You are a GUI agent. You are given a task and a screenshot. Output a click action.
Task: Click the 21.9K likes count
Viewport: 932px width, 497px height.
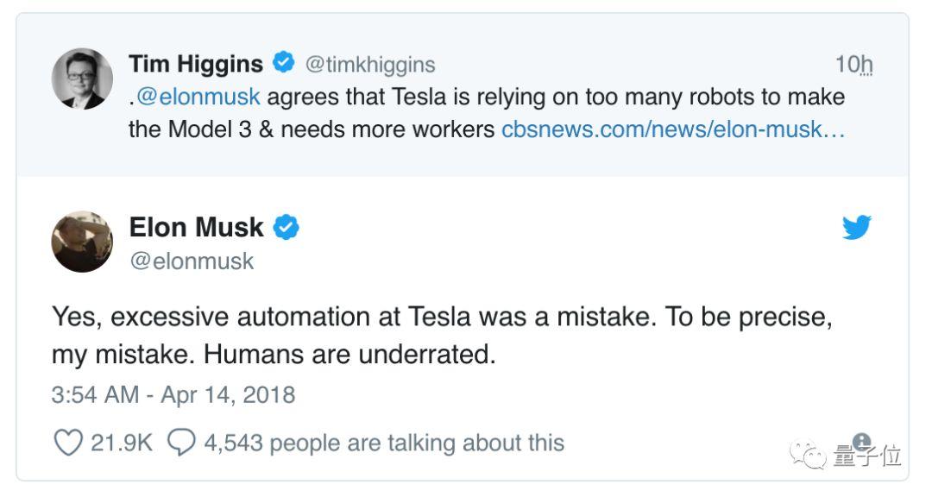coord(122,444)
